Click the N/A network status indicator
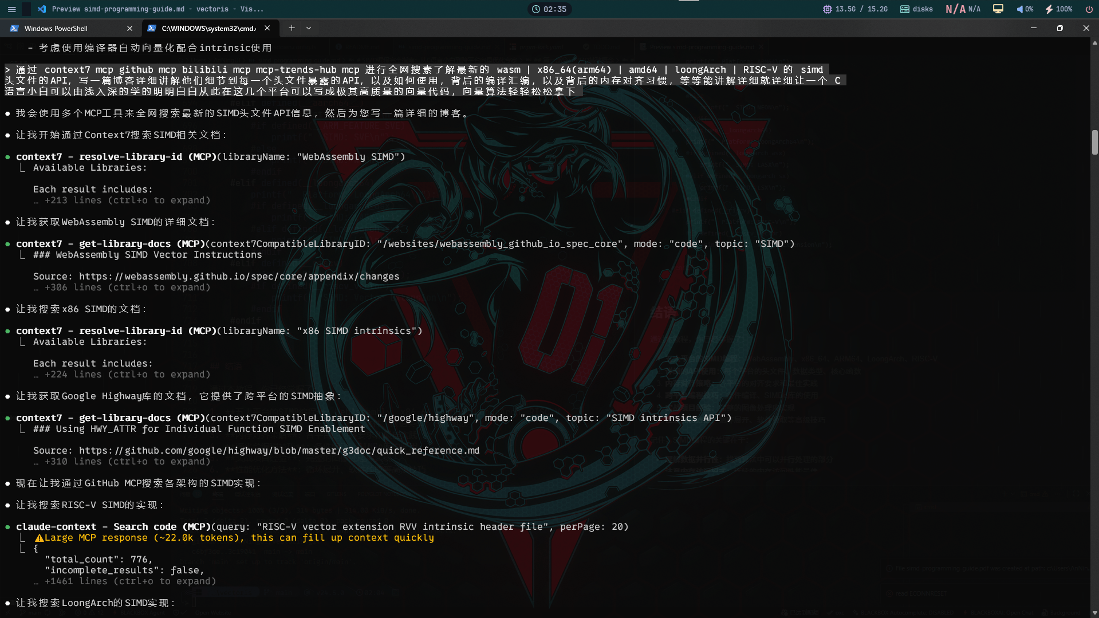Screen dimensions: 1099x618 click(x=963, y=9)
